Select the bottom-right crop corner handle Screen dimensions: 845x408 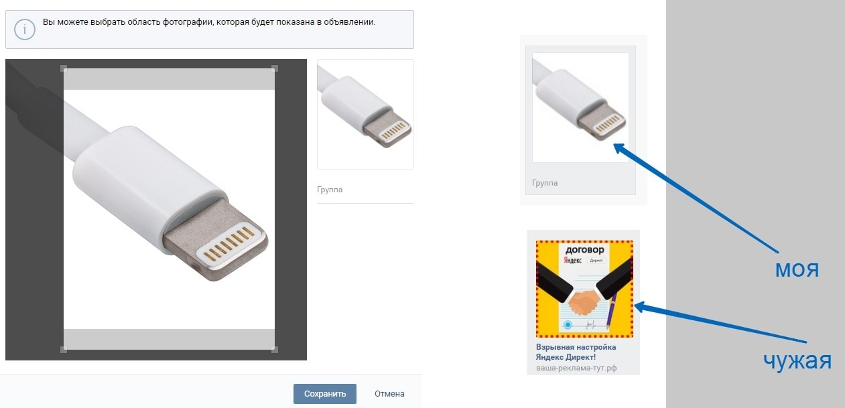click(x=275, y=349)
